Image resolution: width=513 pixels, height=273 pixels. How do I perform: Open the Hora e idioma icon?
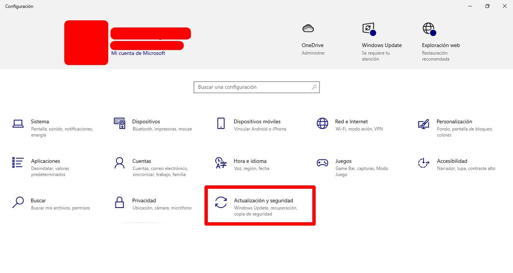[x=221, y=163]
